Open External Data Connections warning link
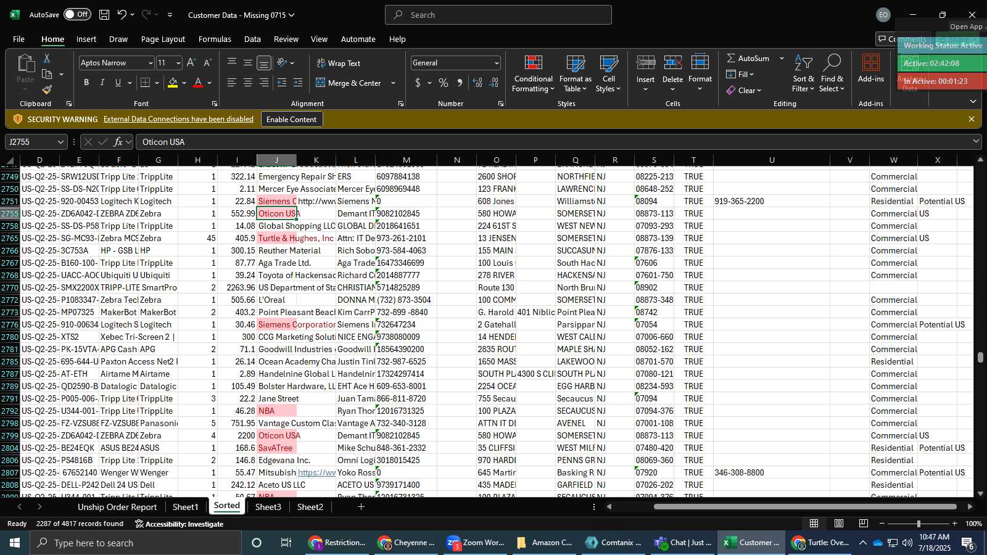The height and width of the screenshot is (555, 987). point(178,119)
